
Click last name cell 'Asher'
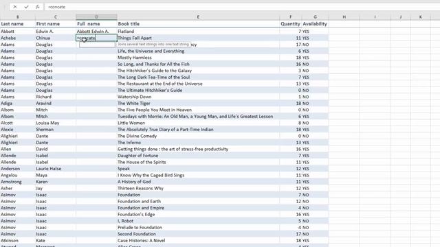[18, 188]
